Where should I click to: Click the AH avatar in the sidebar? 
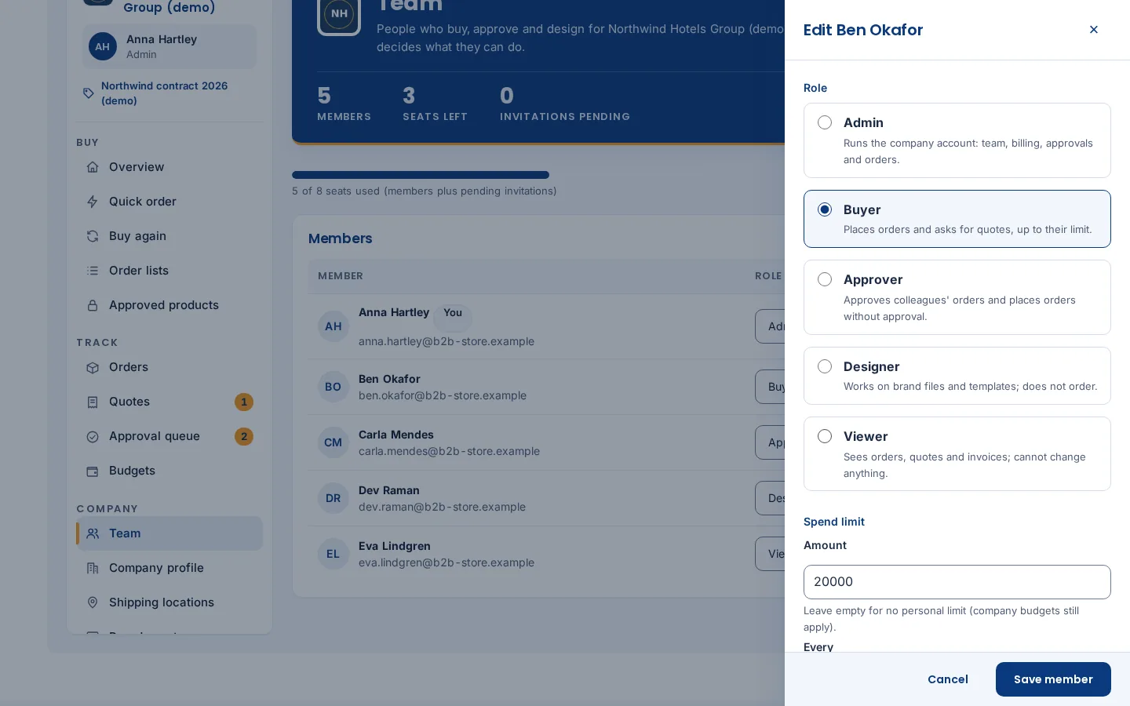103,46
